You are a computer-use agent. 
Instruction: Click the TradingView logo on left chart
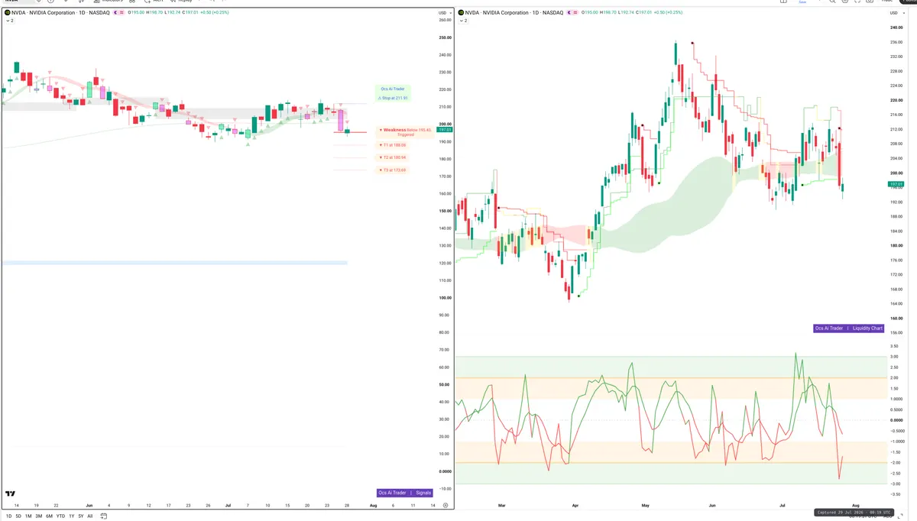coord(11,493)
